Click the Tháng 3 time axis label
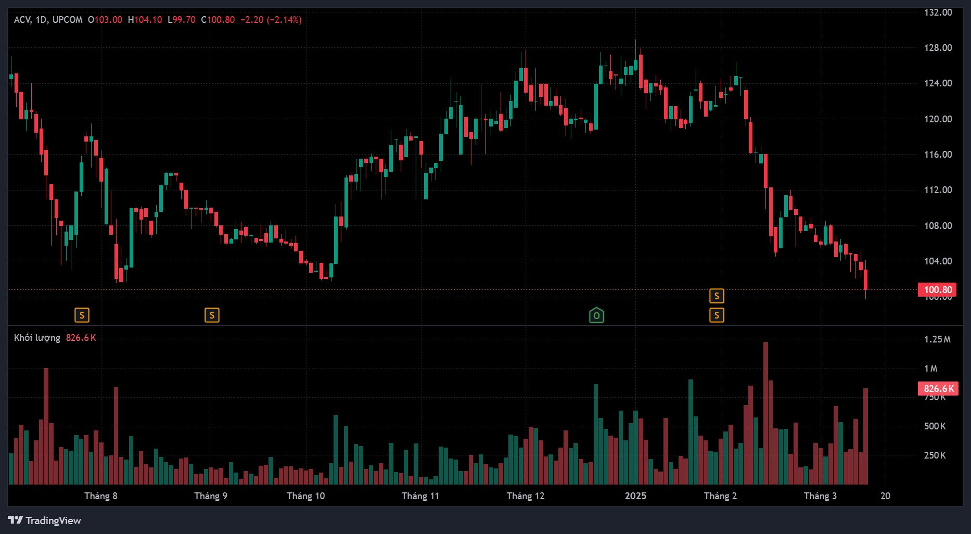This screenshot has width=971, height=534. [820, 495]
